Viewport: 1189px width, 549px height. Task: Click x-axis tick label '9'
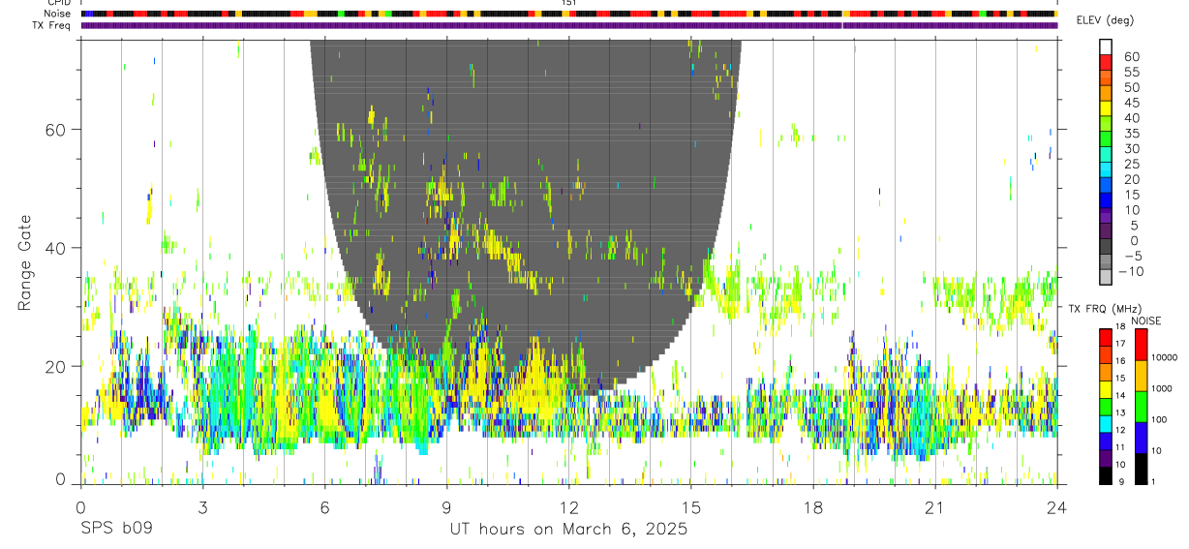(x=446, y=506)
